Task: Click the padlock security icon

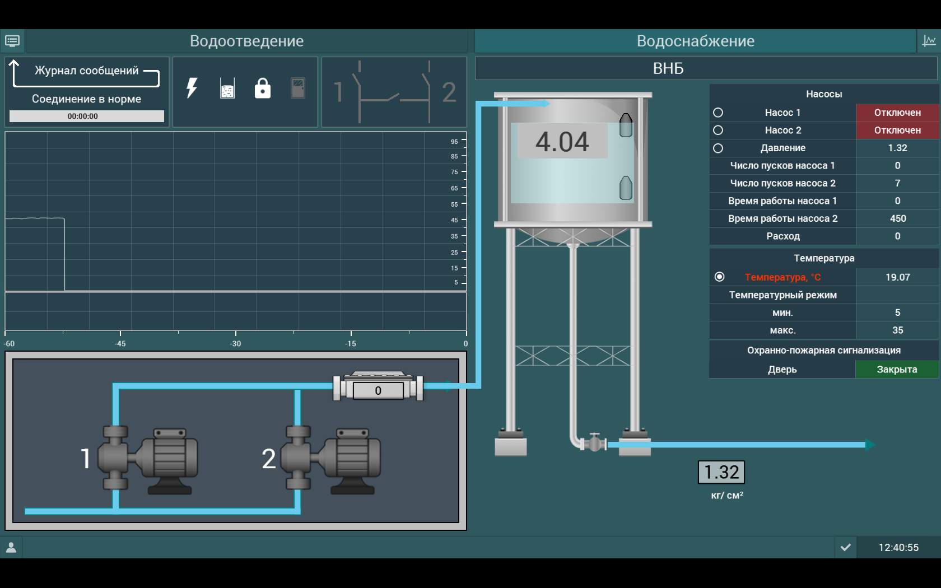Action: coord(262,88)
